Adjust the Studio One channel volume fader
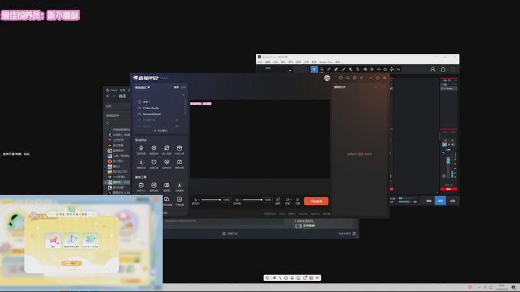This screenshot has width=520, height=292. pyautogui.click(x=448, y=160)
